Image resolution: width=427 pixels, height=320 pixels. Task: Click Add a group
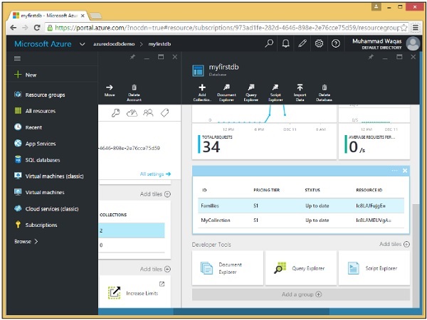point(301,294)
